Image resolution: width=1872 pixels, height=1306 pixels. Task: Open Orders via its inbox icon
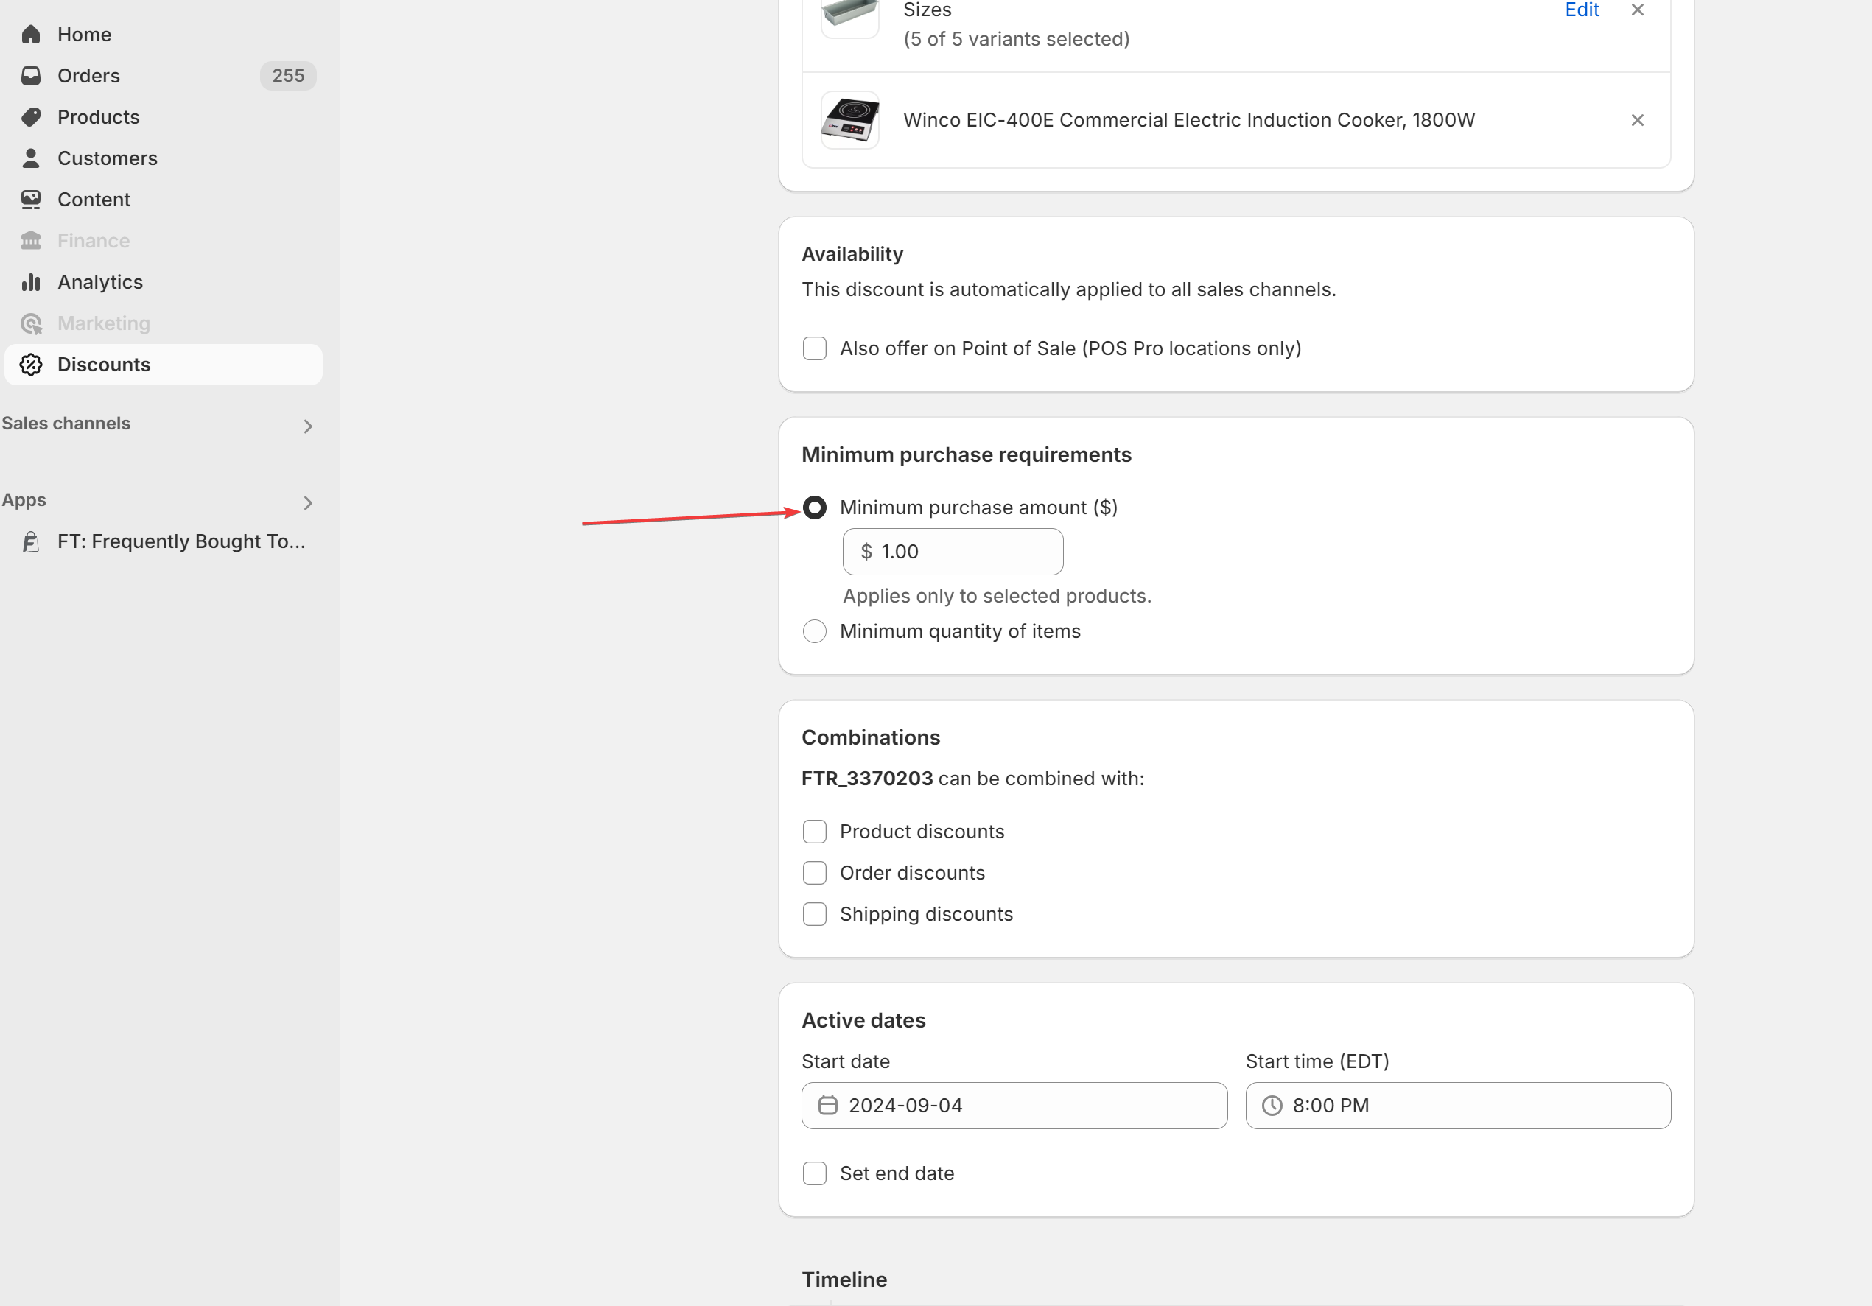31,76
